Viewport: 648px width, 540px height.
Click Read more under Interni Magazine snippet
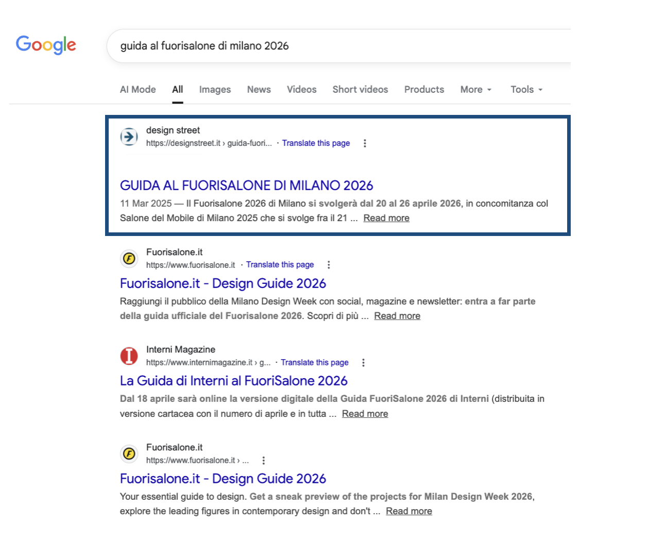pos(365,414)
